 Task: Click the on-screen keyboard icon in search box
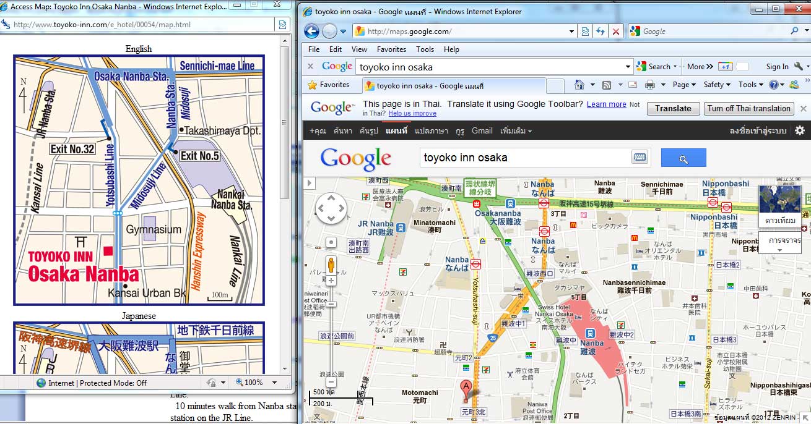click(x=640, y=158)
